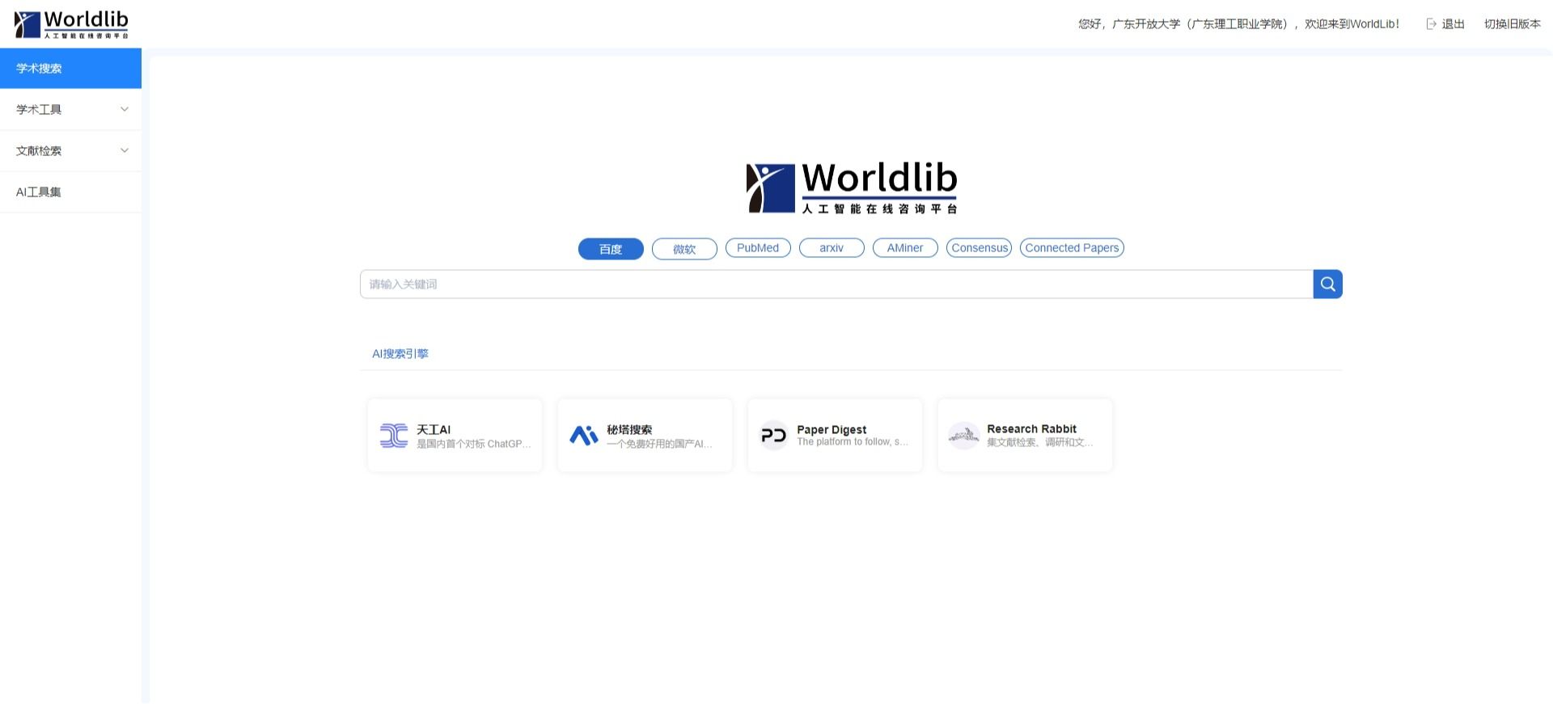Screen dimensions: 1553x704
Task: Select the 百度 search engine option
Action: click(x=611, y=249)
